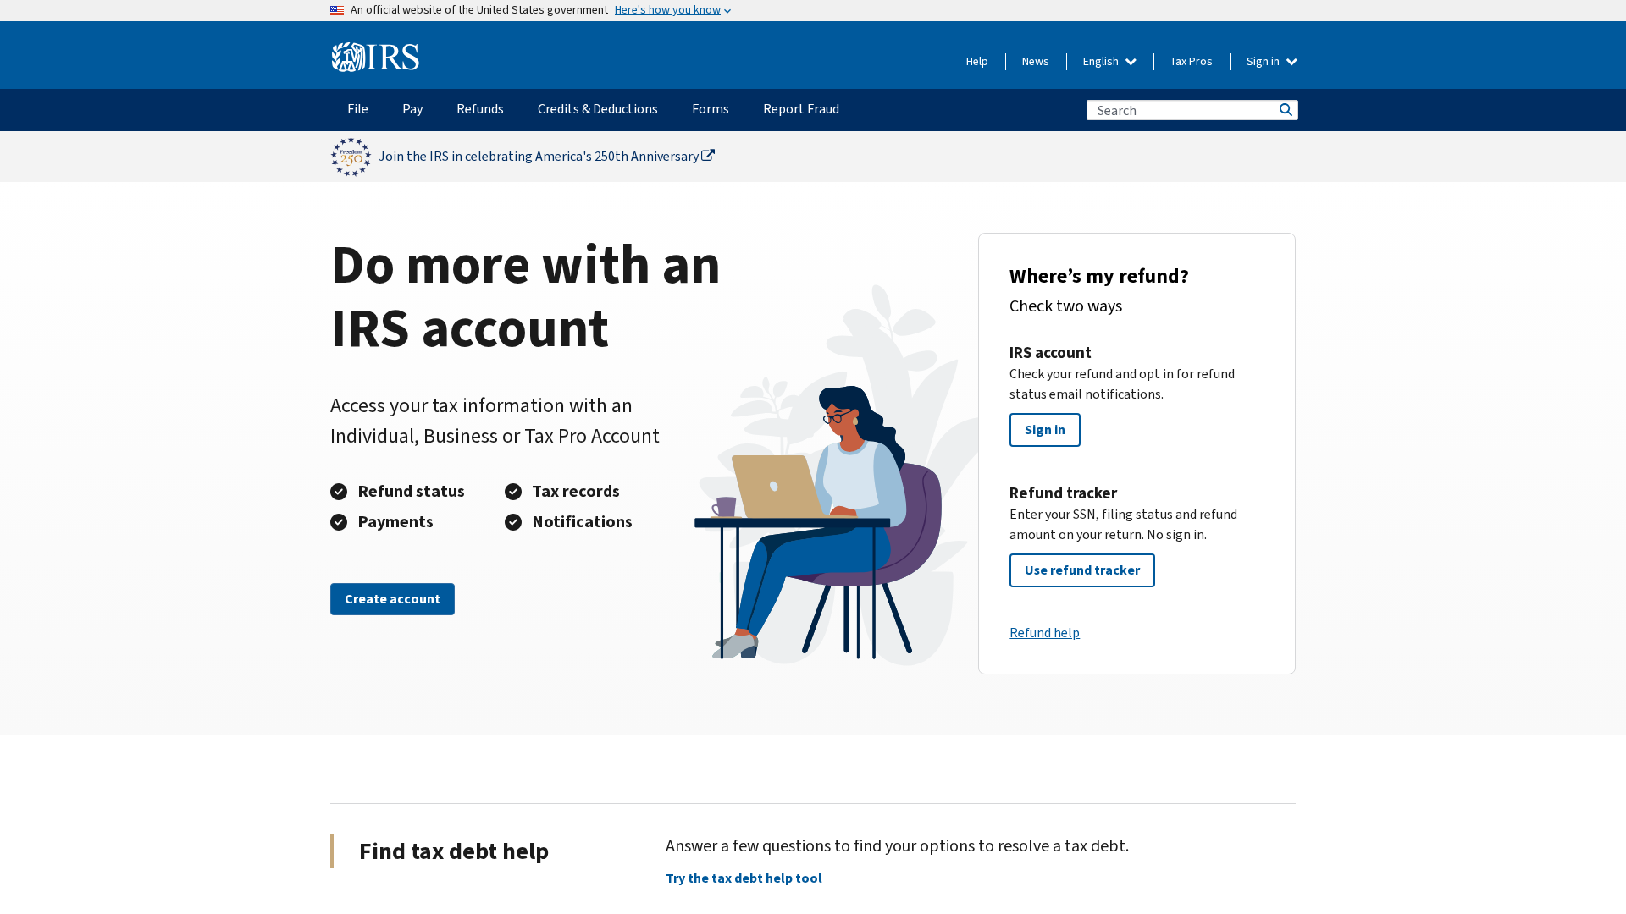Go to the Tax Pros page
Image resolution: width=1626 pixels, height=914 pixels.
1192,62
